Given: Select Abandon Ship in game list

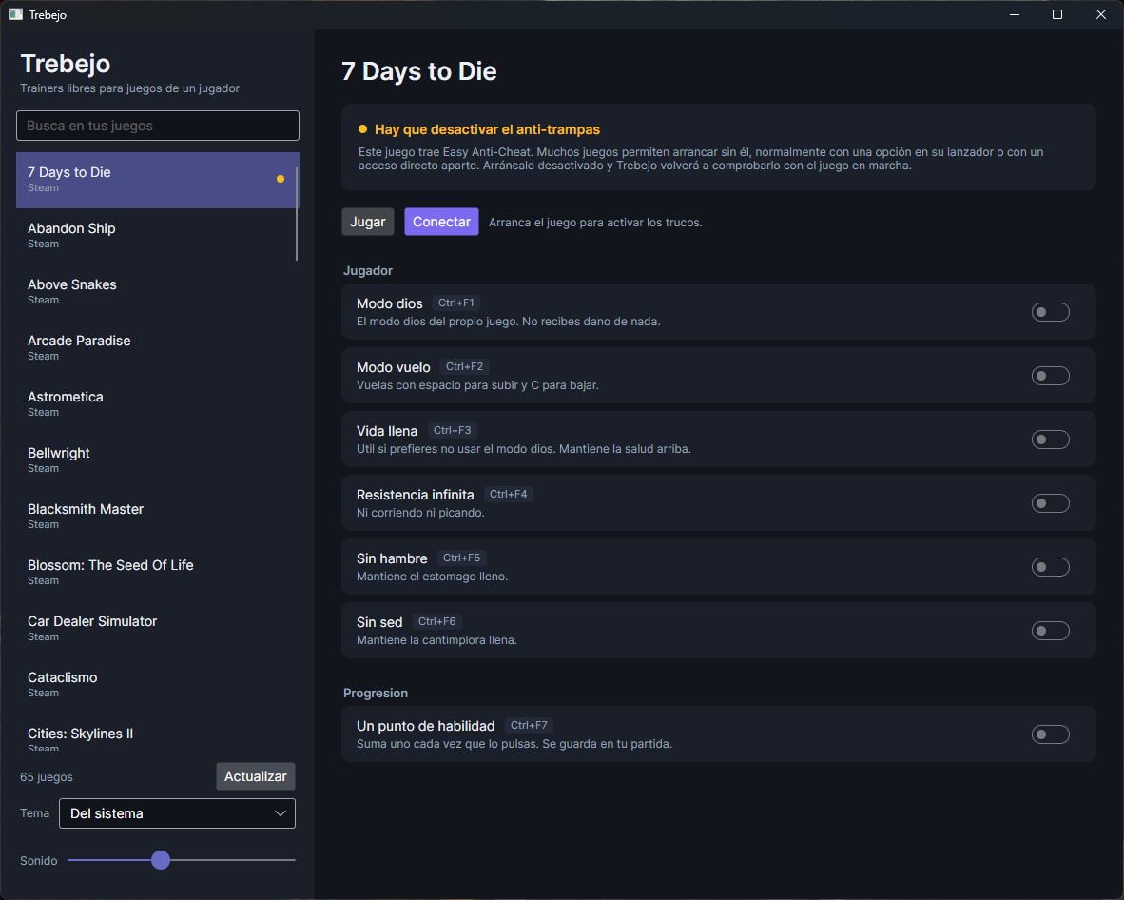Looking at the screenshot, I should point(156,236).
